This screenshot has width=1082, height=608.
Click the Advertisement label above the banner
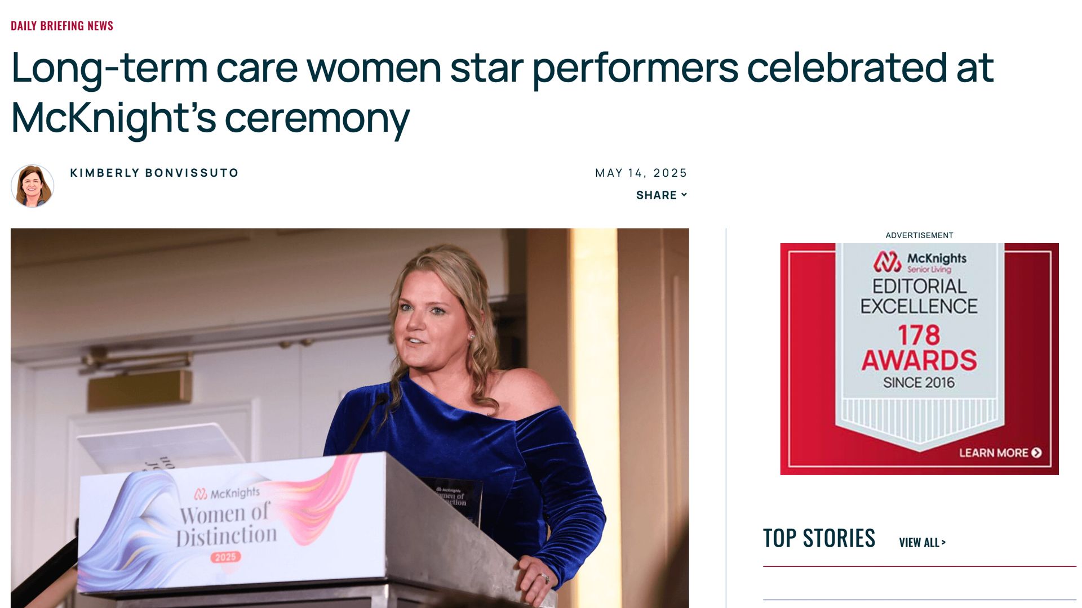pos(919,235)
